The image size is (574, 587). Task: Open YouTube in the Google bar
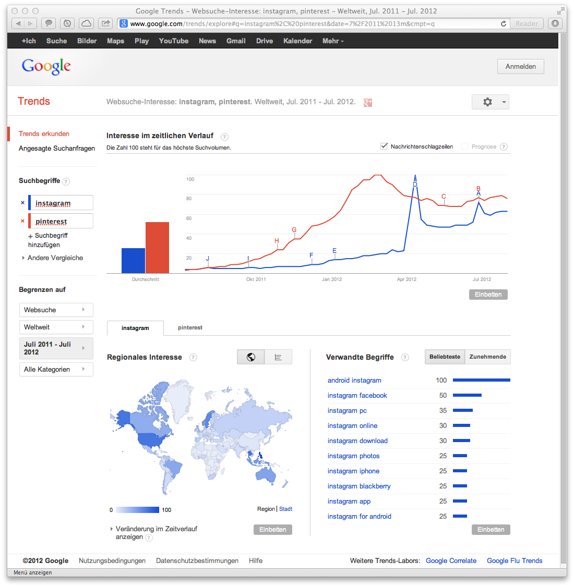click(173, 41)
